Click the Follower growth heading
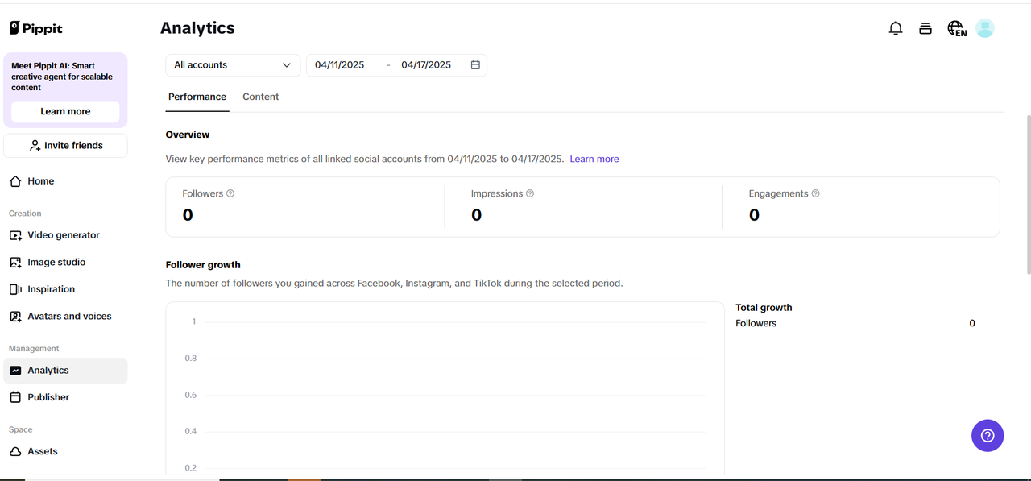 203,265
